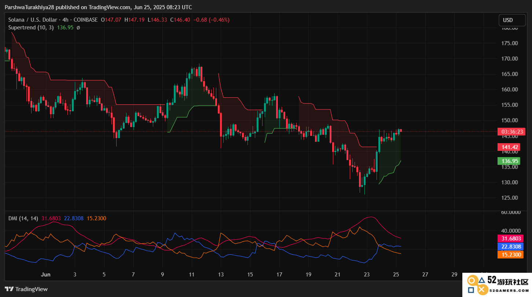
Task: Click the red 31.6803 value in DMI legend
Action: click(51, 218)
